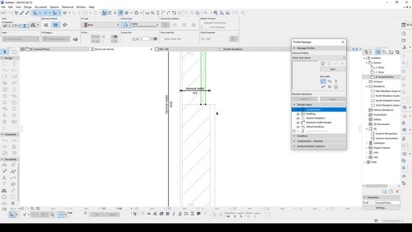Screen dimensions: 412x232
Task: Open the Layout Book icon in the Navigator
Action: pos(391,52)
